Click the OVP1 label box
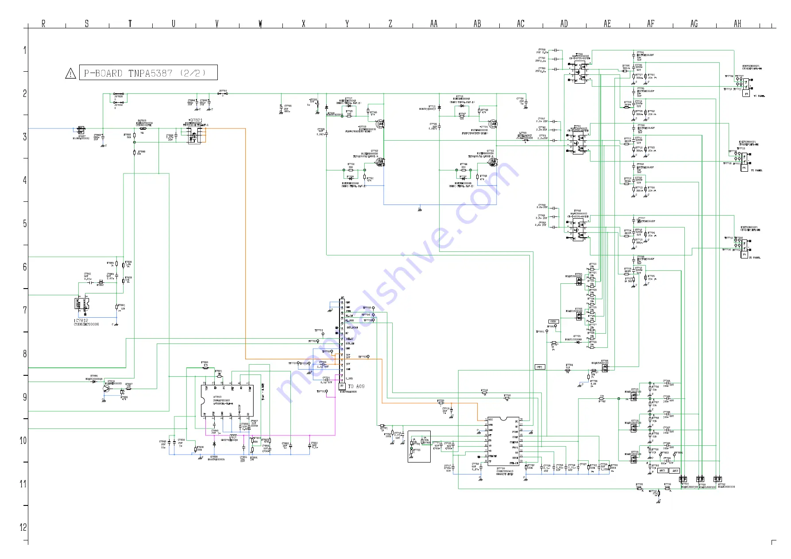 pos(540,367)
